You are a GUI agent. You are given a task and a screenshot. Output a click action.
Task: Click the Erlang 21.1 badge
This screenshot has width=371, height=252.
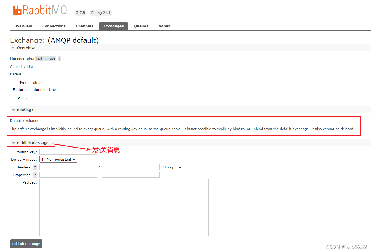pos(101,13)
